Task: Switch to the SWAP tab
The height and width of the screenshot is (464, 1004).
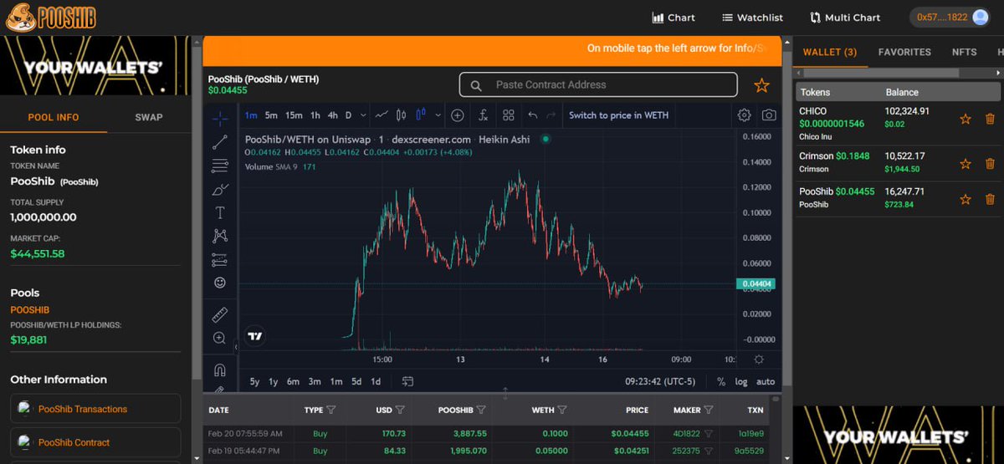Action: tap(149, 117)
